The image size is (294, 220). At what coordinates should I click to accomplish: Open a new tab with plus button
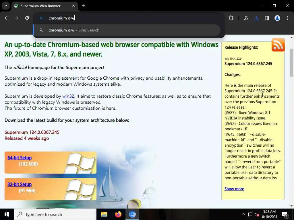pos(84,6)
